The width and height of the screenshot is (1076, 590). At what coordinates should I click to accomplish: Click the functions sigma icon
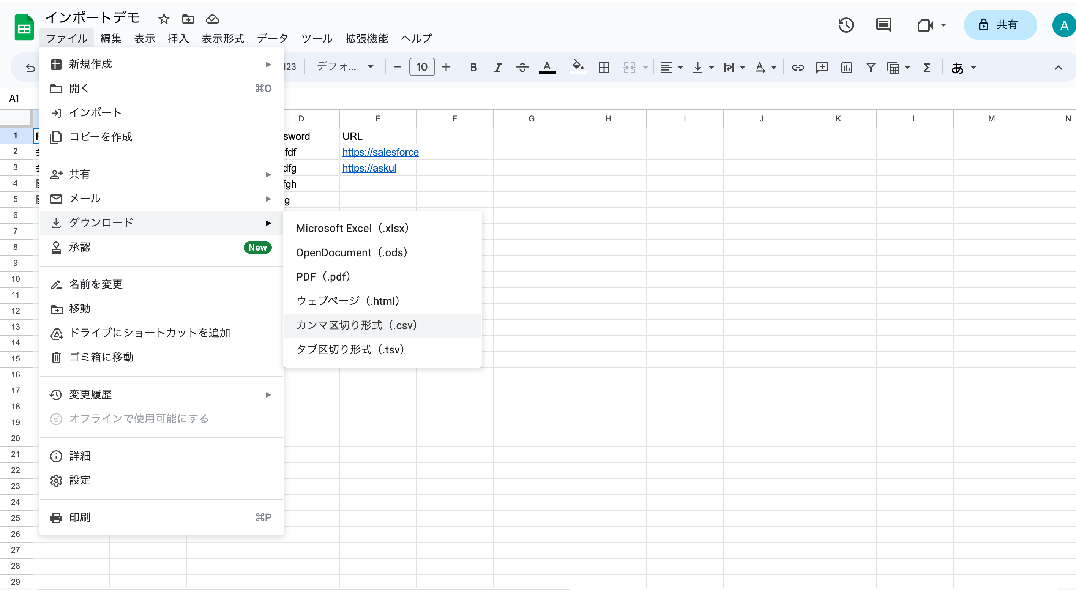point(926,67)
